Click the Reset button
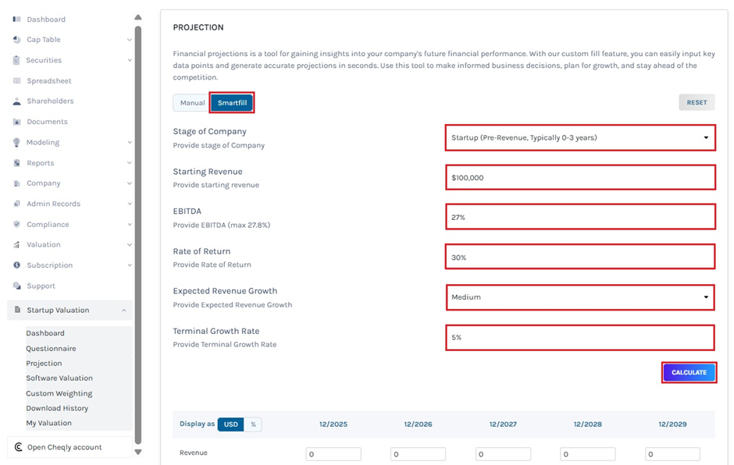 point(697,103)
